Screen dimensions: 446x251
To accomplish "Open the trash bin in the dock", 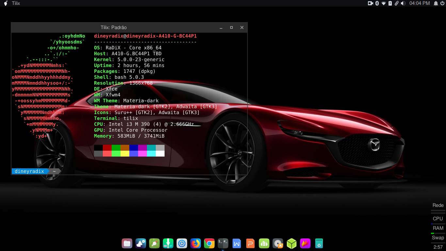I will point(319,243).
